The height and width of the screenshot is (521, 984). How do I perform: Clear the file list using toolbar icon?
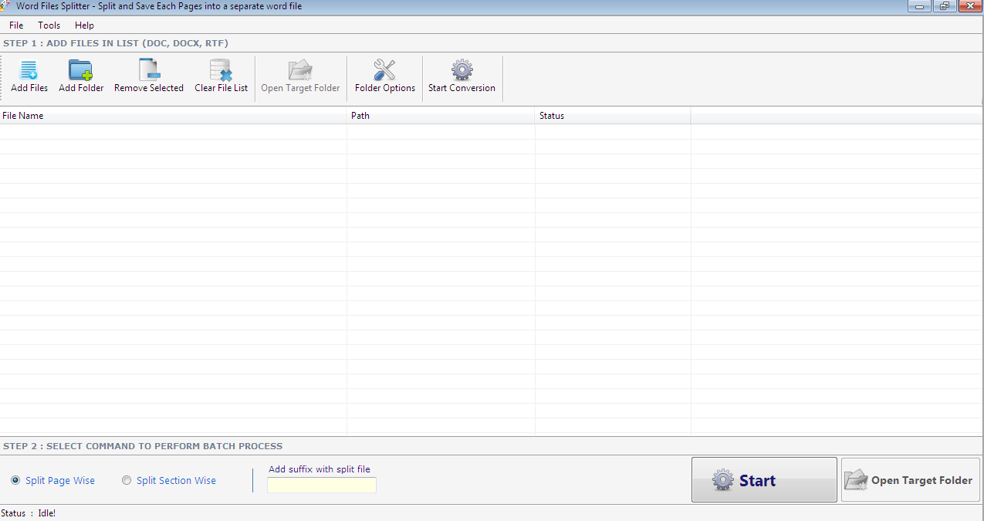point(221,76)
